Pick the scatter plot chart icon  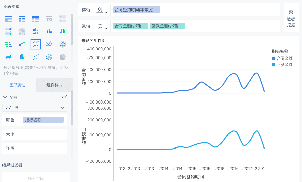(36, 57)
